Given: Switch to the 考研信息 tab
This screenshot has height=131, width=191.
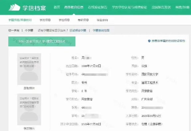Looking at the screenshot, I should [83, 20].
